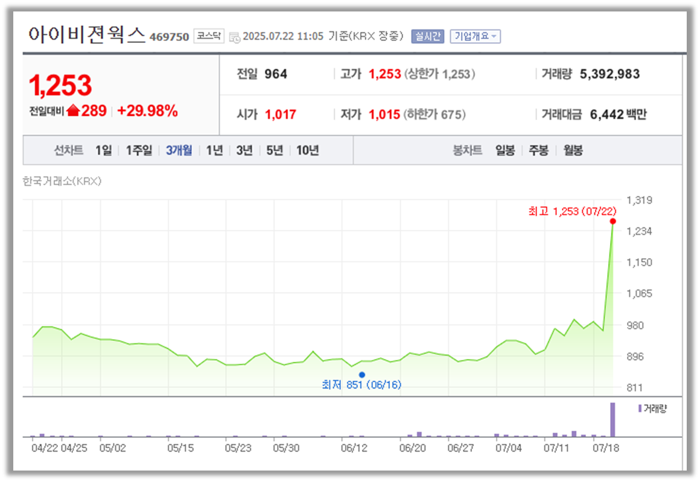The width and height of the screenshot is (700, 482).
Task: Select the 1년 line chart tab
Action: pyautogui.click(x=214, y=150)
